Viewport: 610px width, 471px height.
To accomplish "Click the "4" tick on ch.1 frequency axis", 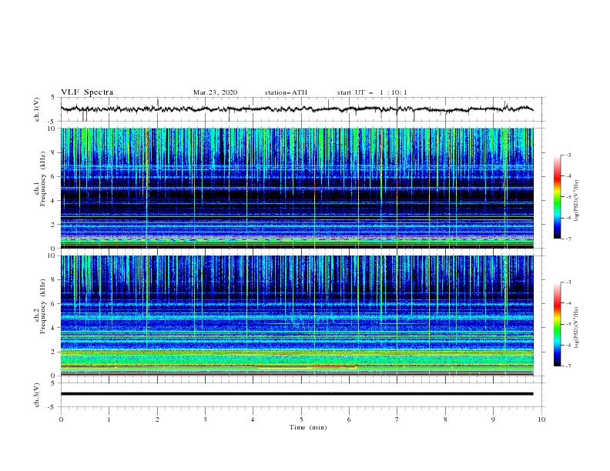I will [x=54, y=201].
